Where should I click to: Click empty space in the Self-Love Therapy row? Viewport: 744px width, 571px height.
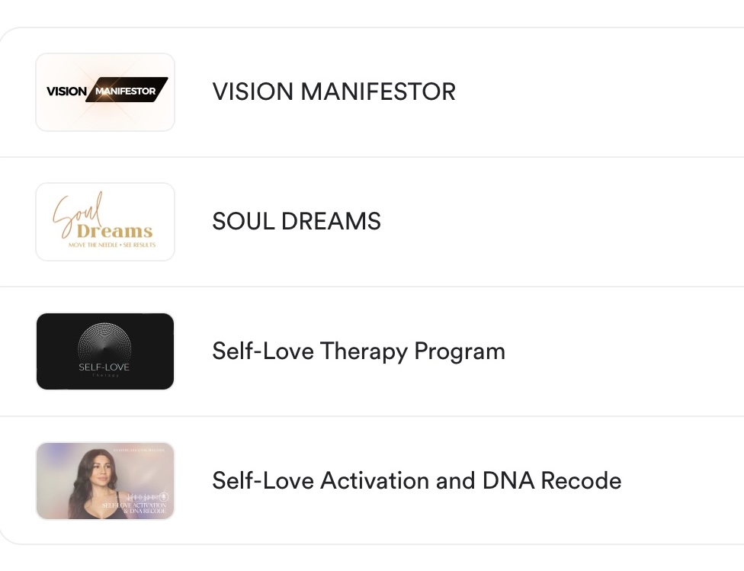625,351
